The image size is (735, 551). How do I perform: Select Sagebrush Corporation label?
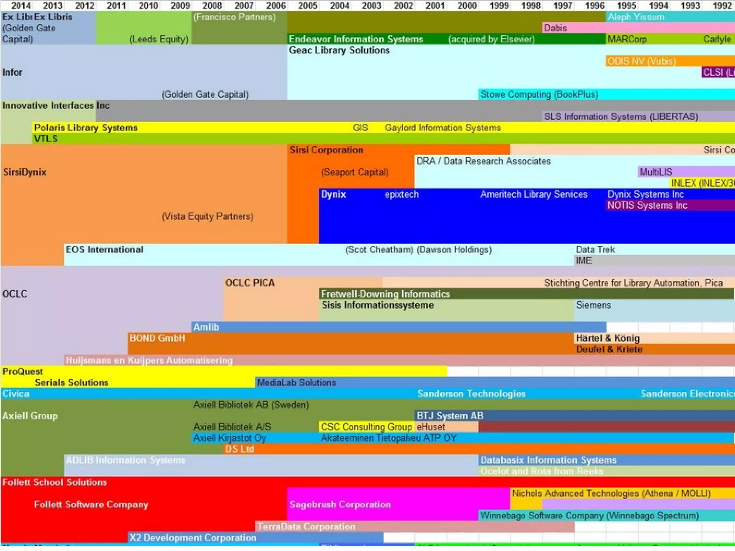[340, 505]
